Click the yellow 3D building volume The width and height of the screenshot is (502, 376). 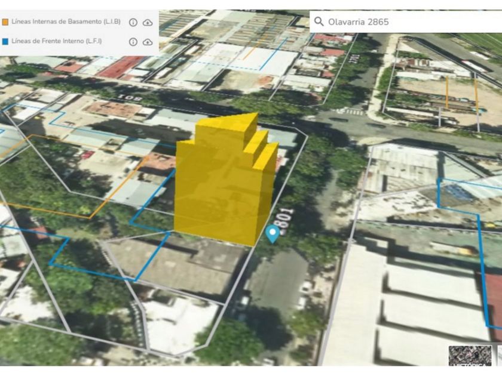(221, 191)
